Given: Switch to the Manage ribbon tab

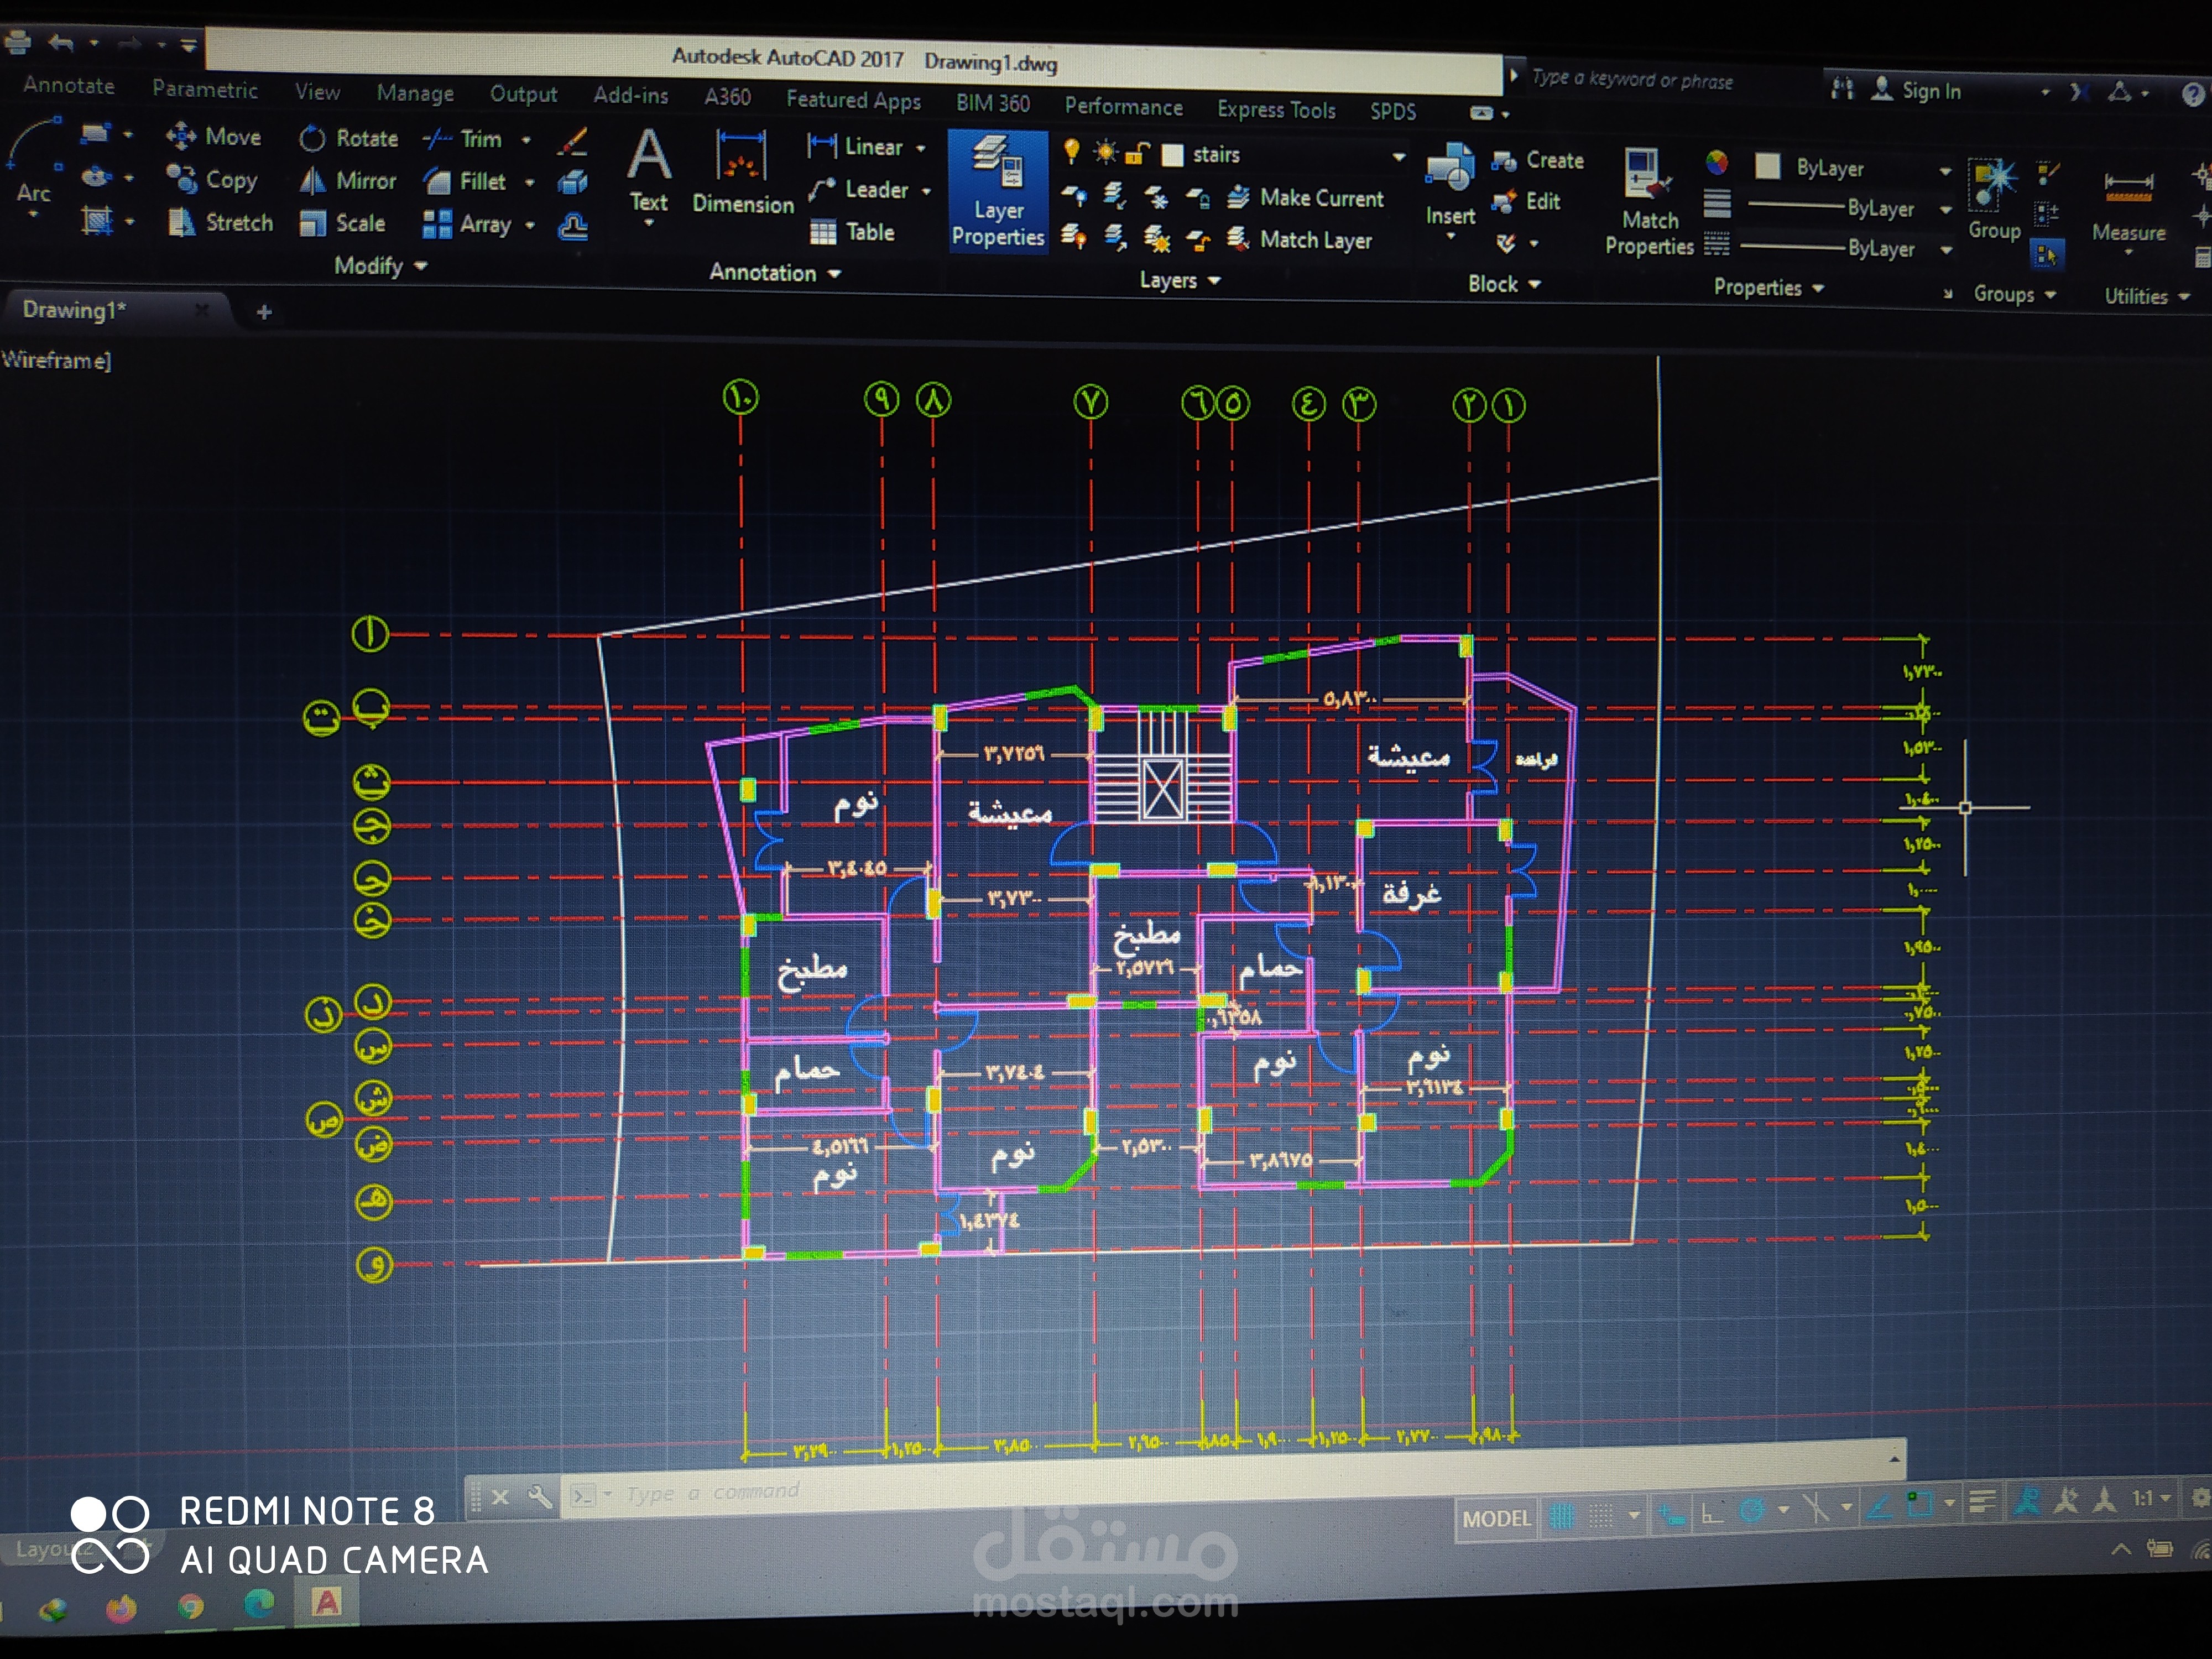Looking at the screenshot, I should coord(415,93).
